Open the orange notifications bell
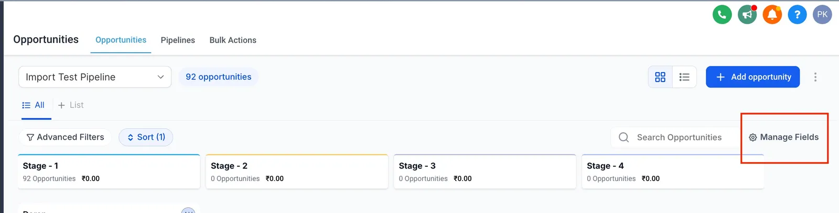839x213 pixels. [772, 15]
